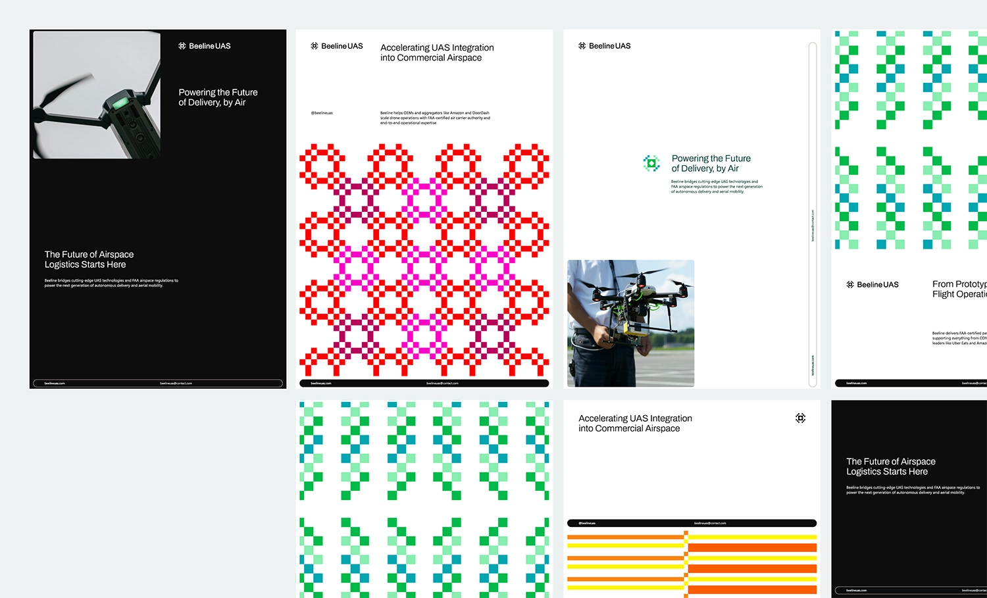987x598 pixels.
Task: Click the green pixel emblem beside 'Powering the Future' on white poster
Action: click(651, 163)
